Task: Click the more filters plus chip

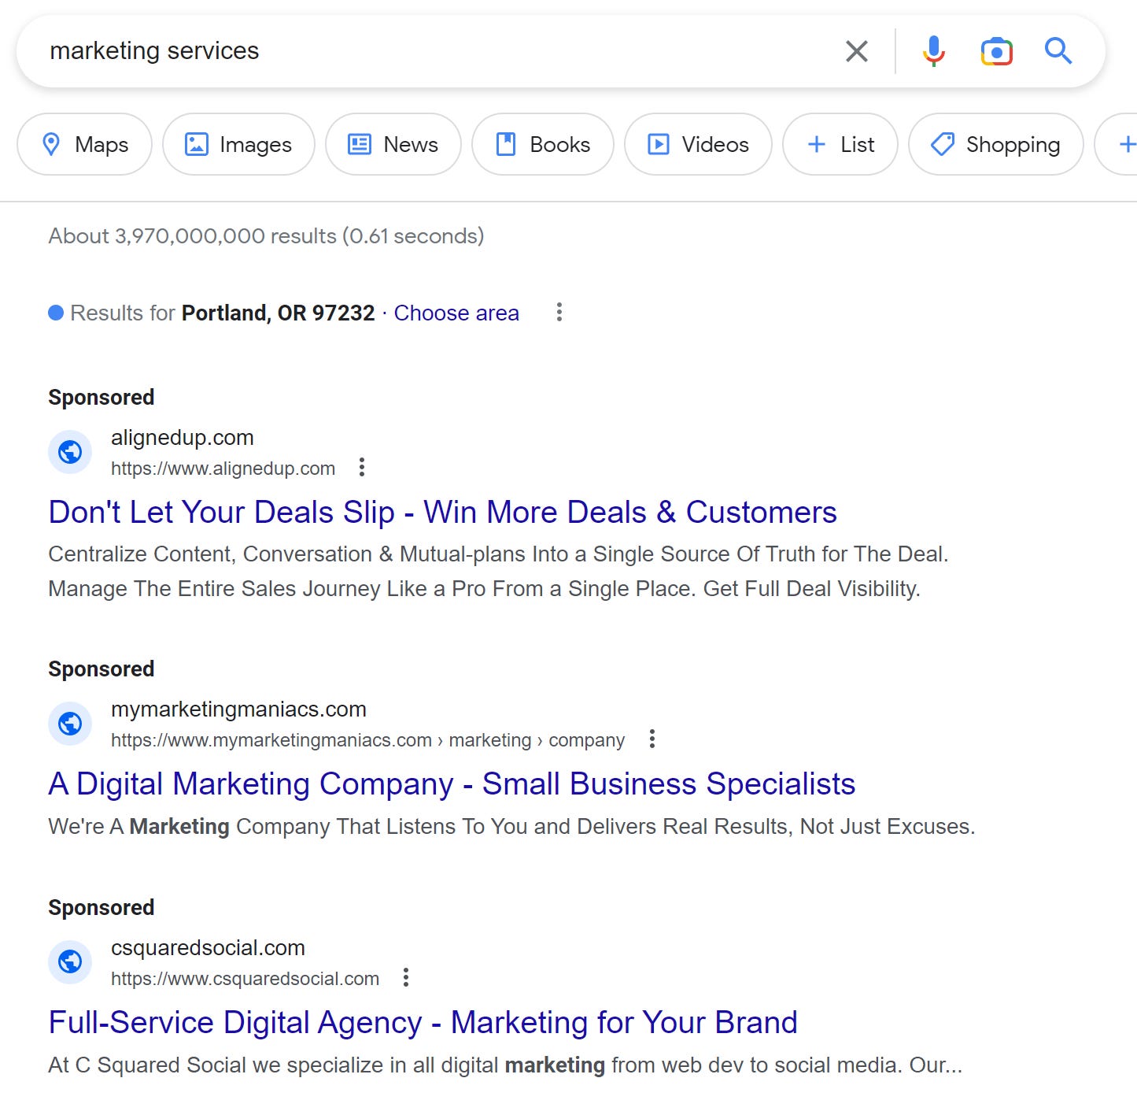Action: [x=1127, y=144]
